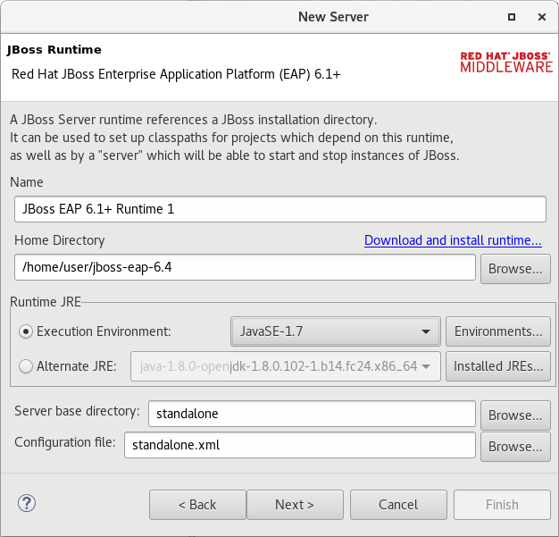Open Installed JREs preferences
Image resolution: width=559 pixels, height=537 pixels.
(498, 366)
